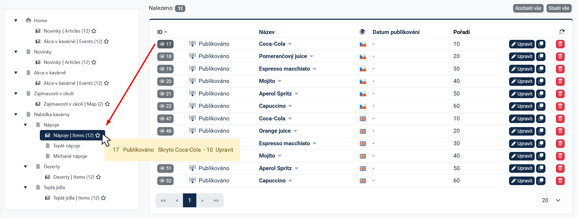The width and height of the screenshot is (577, 218).
Task: Open the Aperol Spritz link in row 21
Action: tap(275, 94)
